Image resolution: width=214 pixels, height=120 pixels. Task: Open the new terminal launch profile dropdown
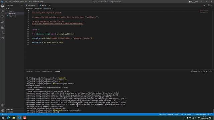(x=201, y=71)
